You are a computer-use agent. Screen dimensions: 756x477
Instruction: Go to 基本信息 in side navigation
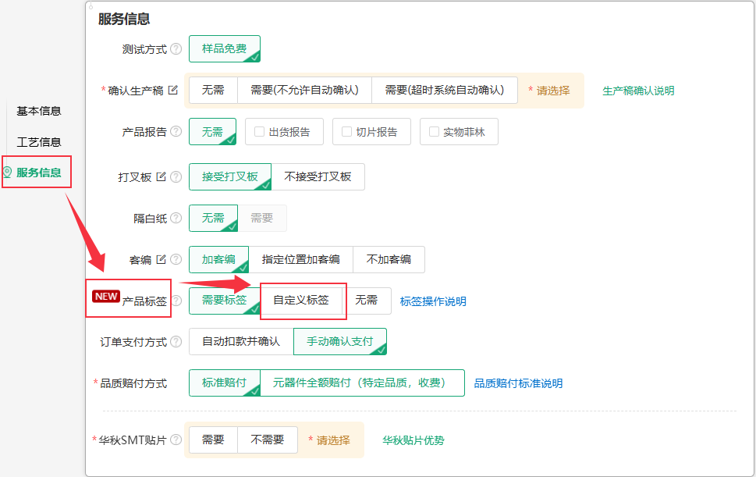[x=39, y=111]
